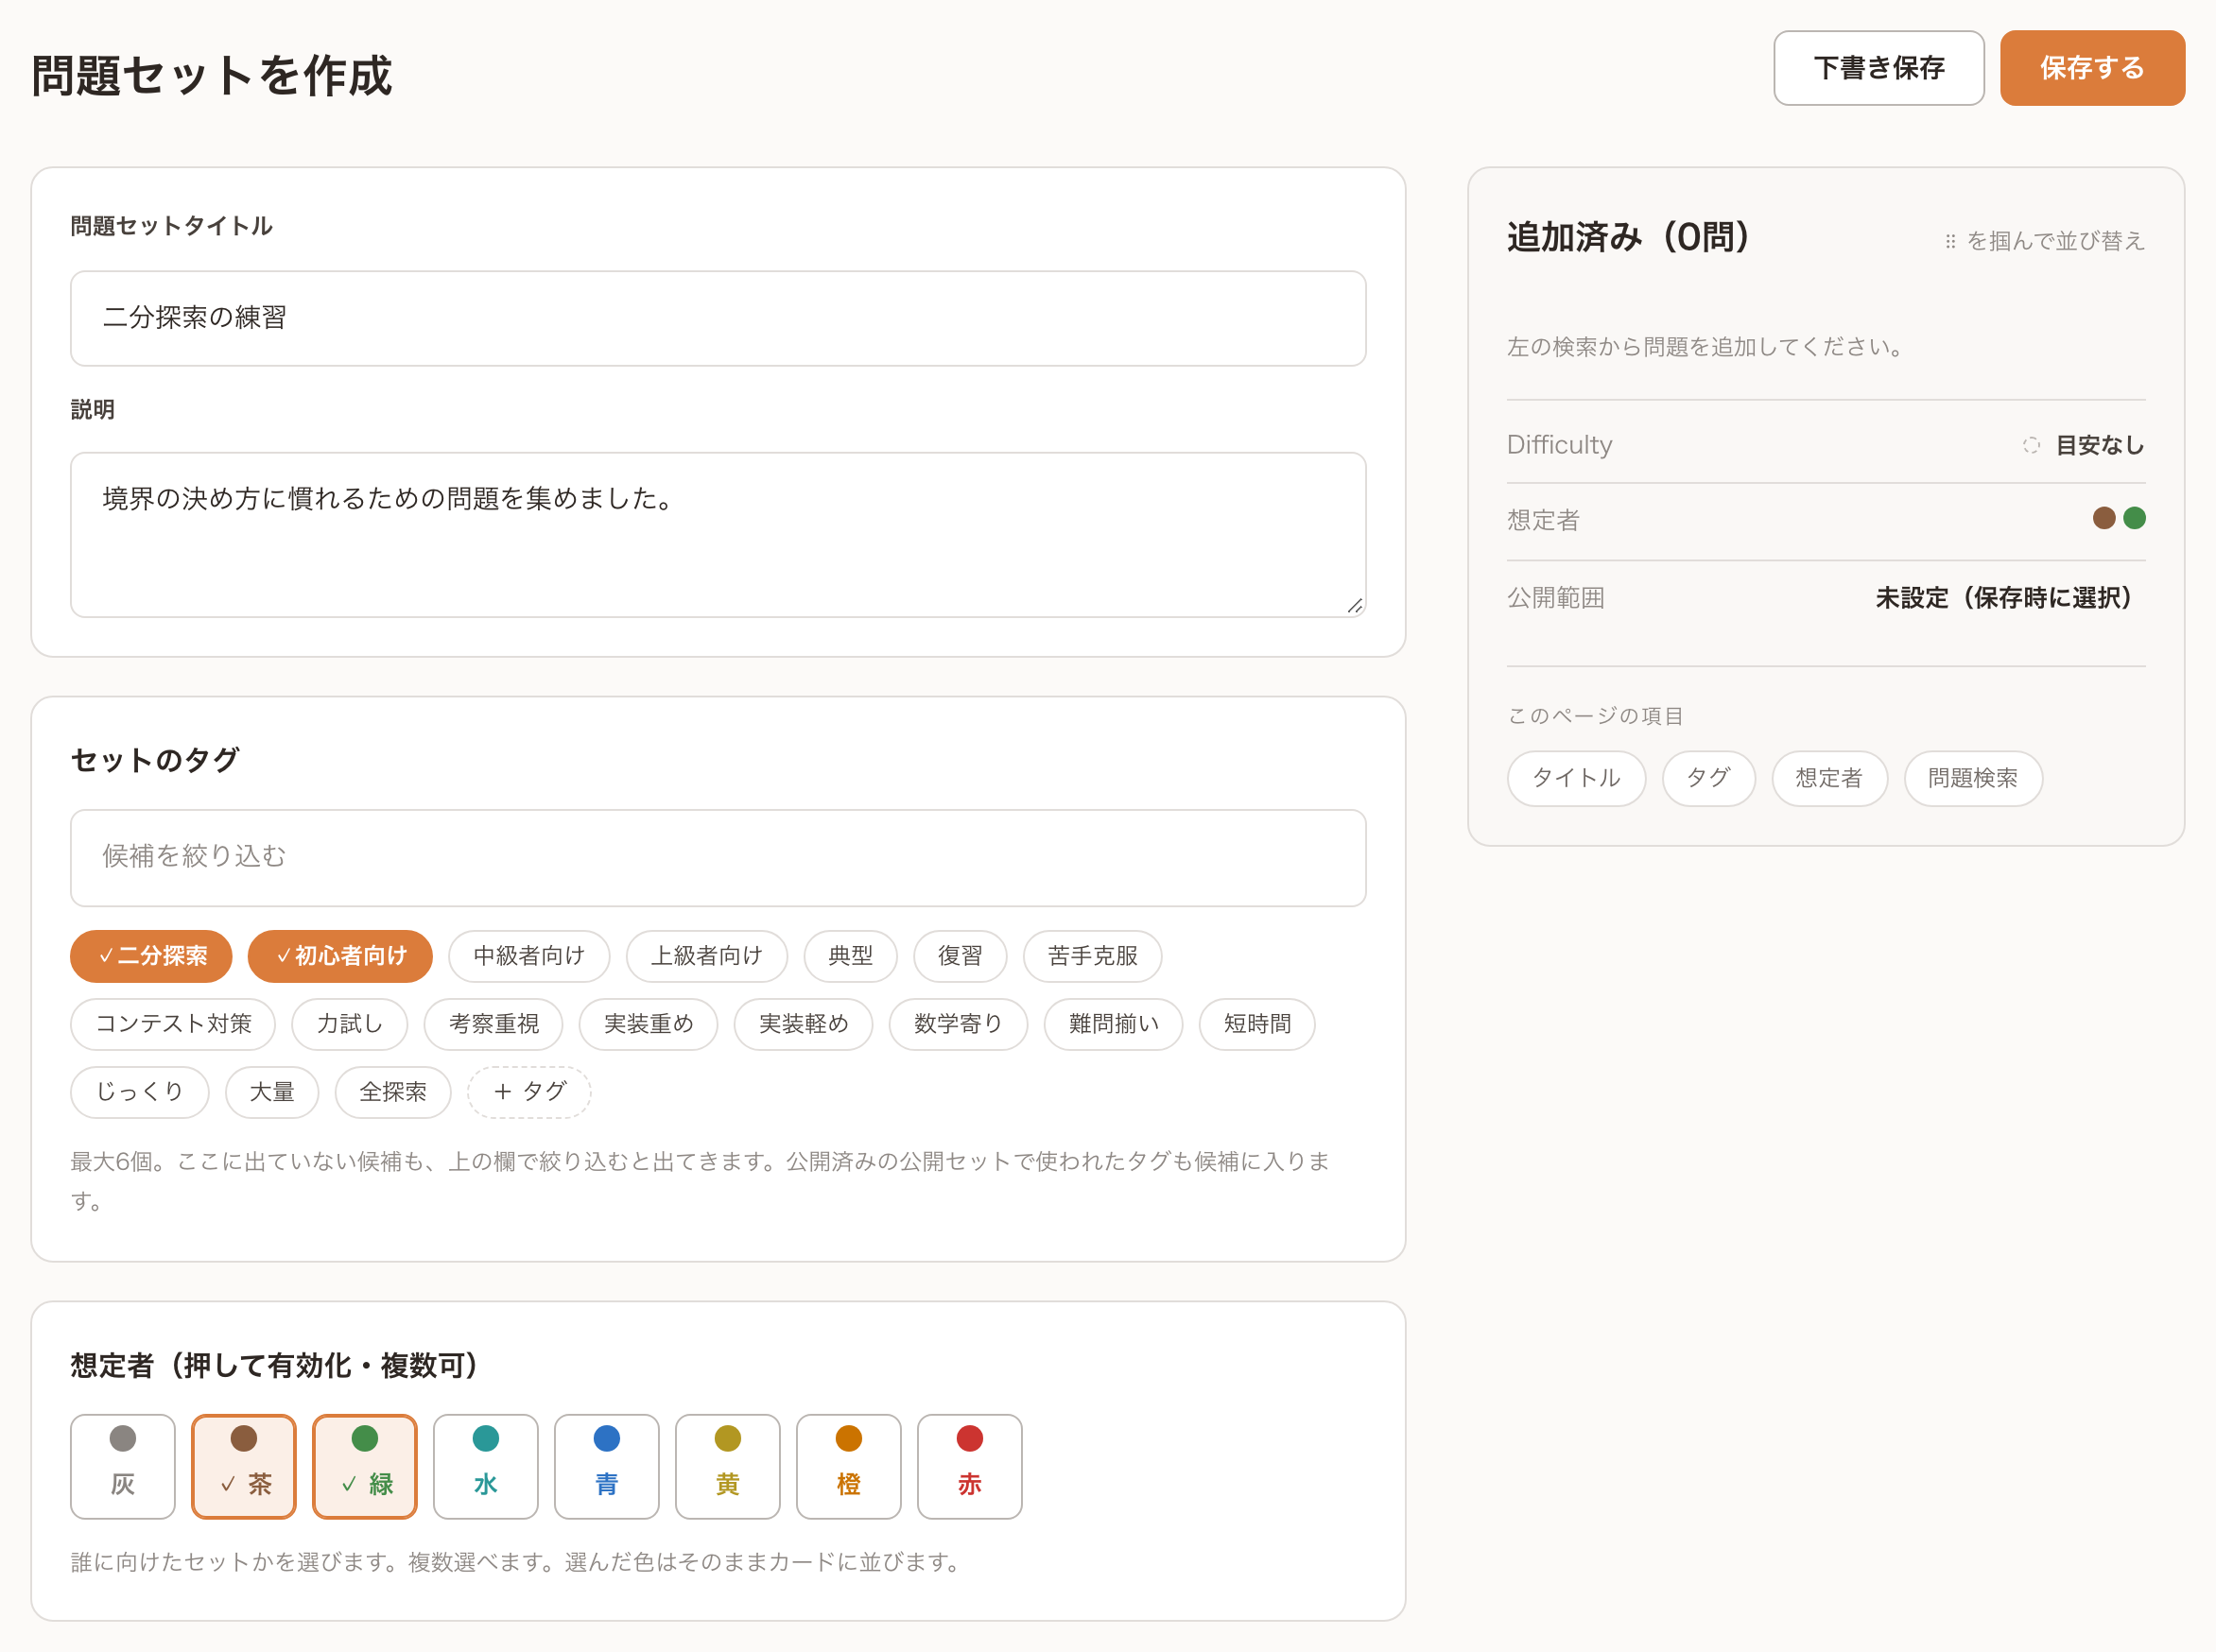The width and height of the screenshot is (2216, 1652).
Task: Click the 下書き保存 button
Action: pyautogui.click(x=1878, y=68)
